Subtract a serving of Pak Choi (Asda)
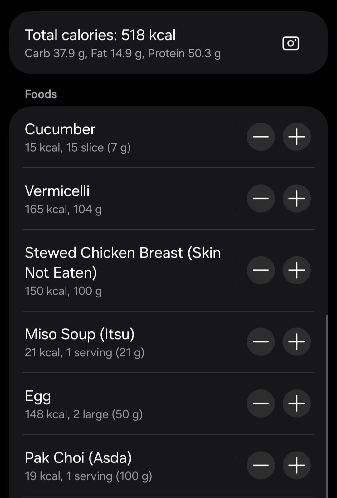The image size is (337, 498). [x=261, y=465]
